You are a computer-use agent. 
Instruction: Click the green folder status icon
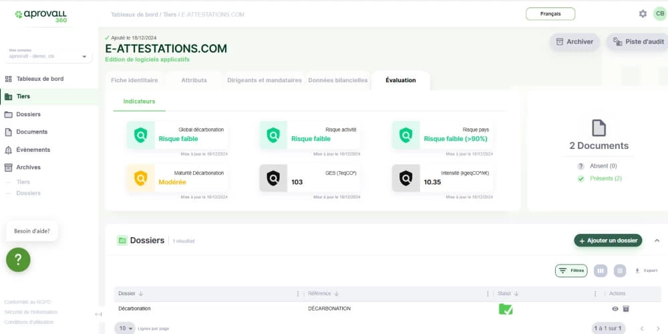click(x=506, y=309)
